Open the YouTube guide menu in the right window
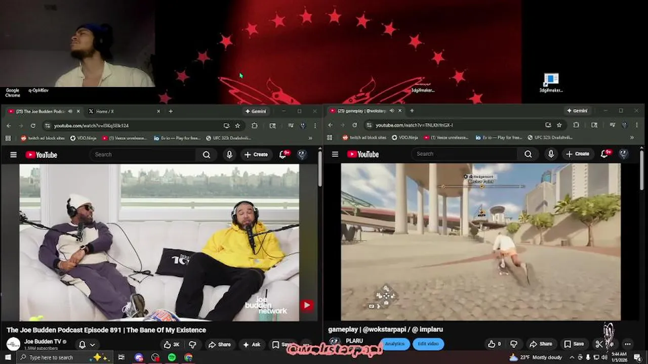The image size is (648, 364). tap(335, 154)
